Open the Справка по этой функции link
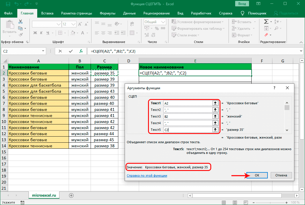The width and height of the screenshot is (305, 205). click(x=147, y=176)
